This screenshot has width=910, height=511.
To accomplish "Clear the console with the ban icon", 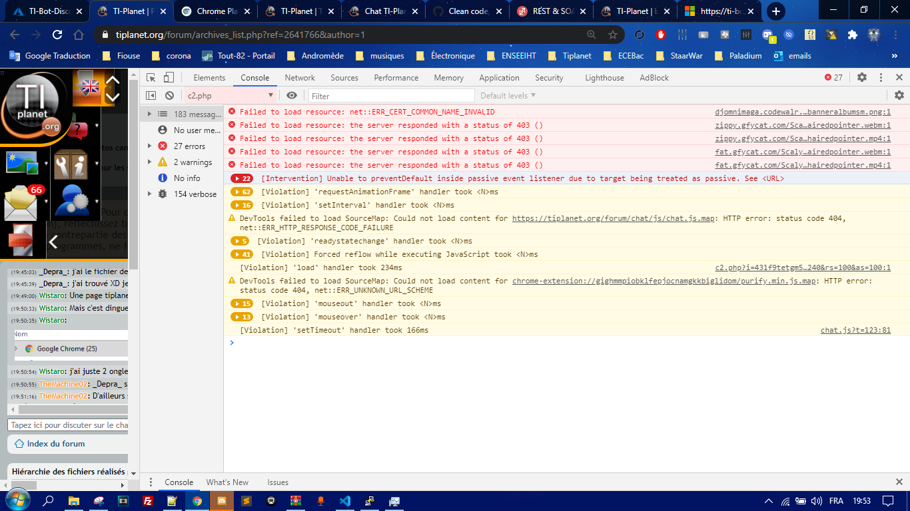I will [169, 96].
